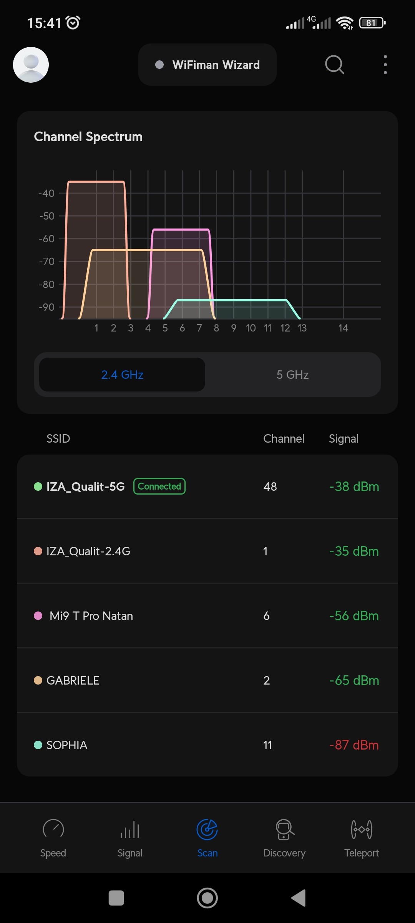Tap the WiFiman Wizard button
This screenshot has width=415, height=923.
click(x=207, y=65)
